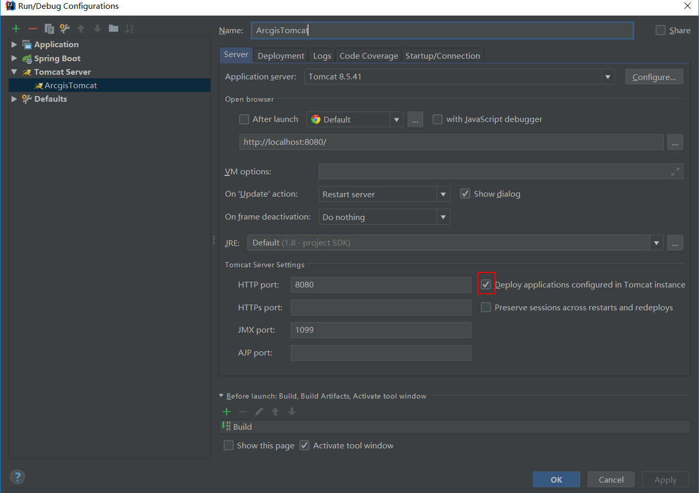
Task: Collapse the Before launch section
Action: tap(221, 395)
